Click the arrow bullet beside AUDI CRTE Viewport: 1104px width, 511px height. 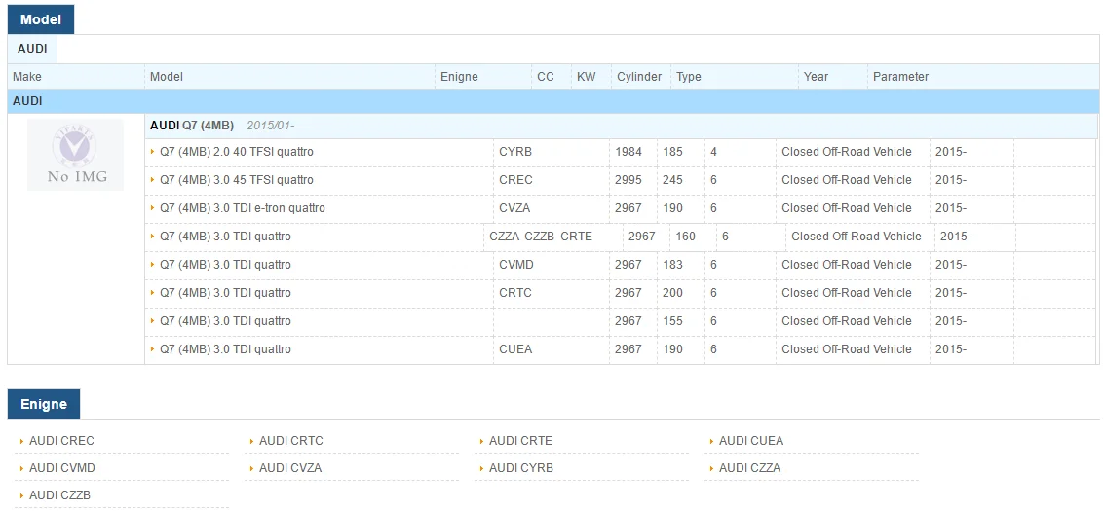482,442
